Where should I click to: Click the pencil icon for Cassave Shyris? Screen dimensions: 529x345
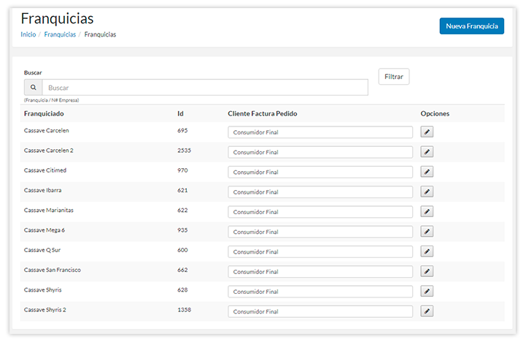point(428,291)
